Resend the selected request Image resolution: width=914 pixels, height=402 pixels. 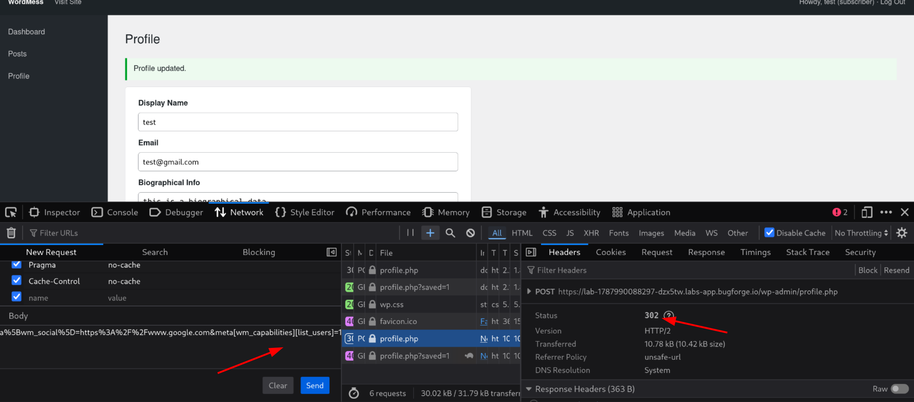(896, 270)
